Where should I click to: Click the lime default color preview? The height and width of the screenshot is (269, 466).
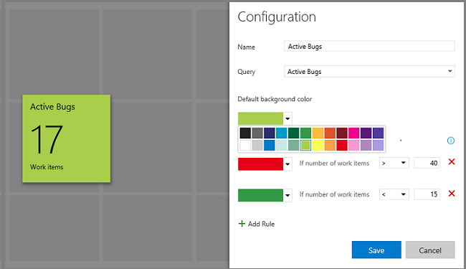point(261,118)
